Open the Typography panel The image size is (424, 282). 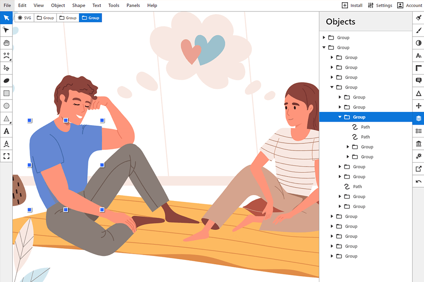(x=418, y=55)
